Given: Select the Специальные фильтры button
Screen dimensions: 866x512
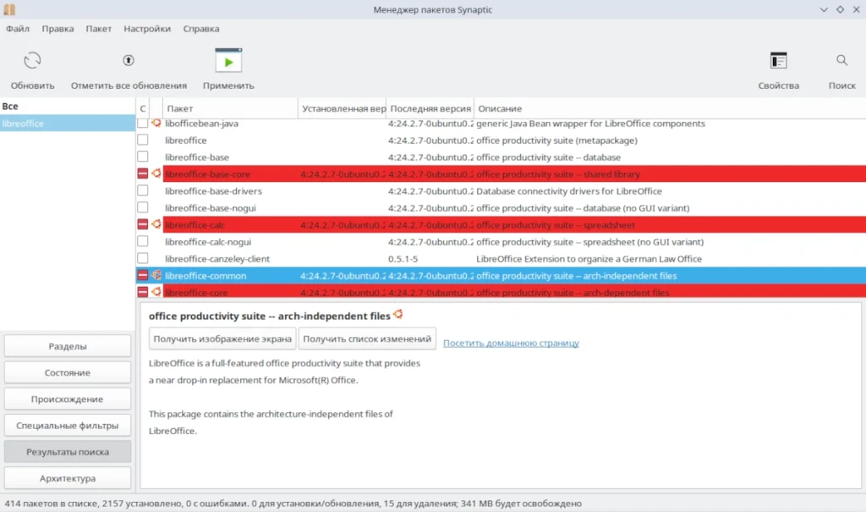Looking at the screenshot, I should click(68, 425).
